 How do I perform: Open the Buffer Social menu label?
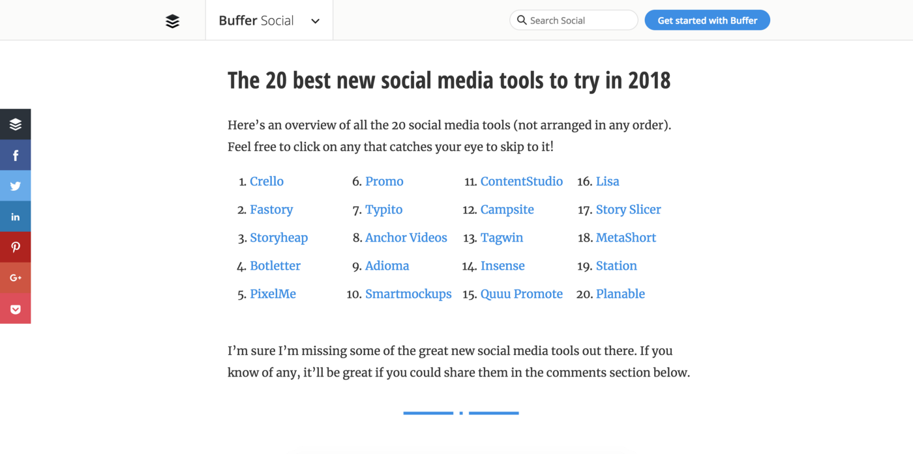point(256,20)
